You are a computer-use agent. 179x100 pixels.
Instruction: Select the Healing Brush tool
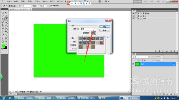[x=3, y=22]
